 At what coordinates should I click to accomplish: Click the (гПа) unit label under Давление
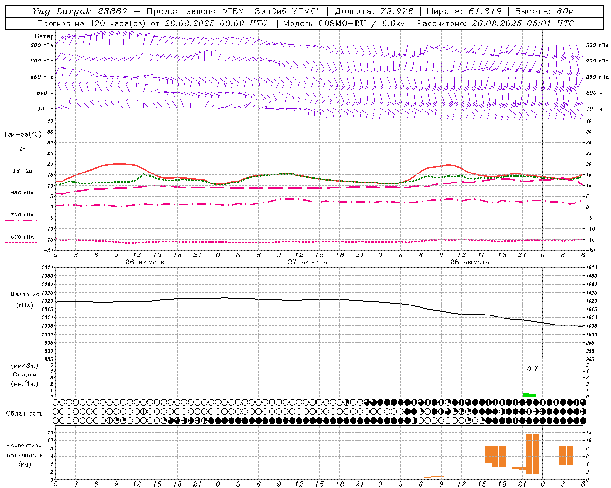coord(25,305)
